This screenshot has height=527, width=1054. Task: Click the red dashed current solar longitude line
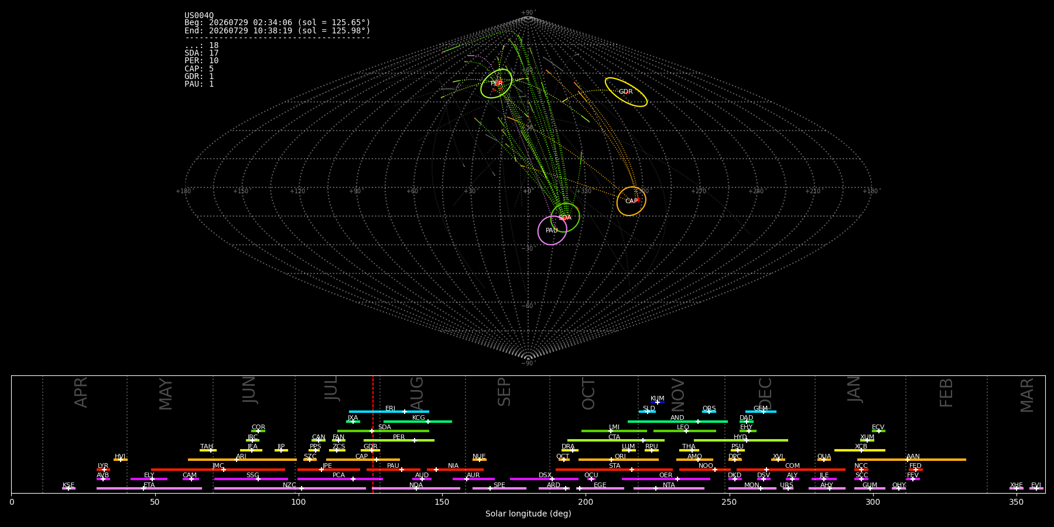pyautogui.click(x=373, y=434)
